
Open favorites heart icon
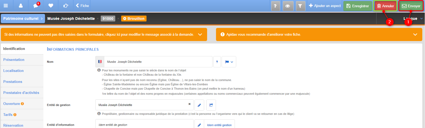point(51,6)
